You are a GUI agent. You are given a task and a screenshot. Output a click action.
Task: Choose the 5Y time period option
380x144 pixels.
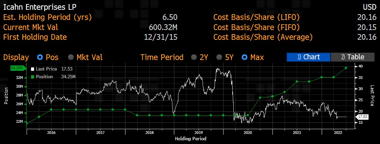[x=219, y=57]
